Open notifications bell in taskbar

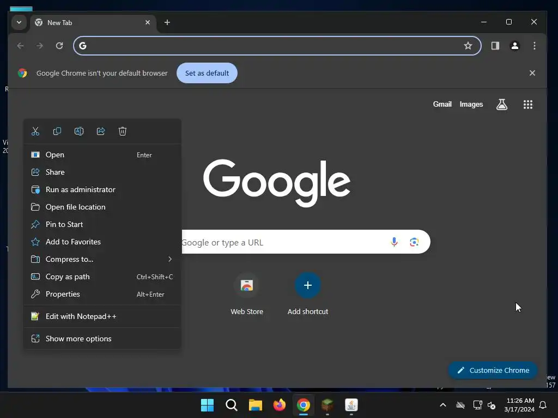543,405
